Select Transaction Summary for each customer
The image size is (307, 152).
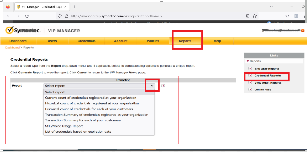(x=99, y=120)
